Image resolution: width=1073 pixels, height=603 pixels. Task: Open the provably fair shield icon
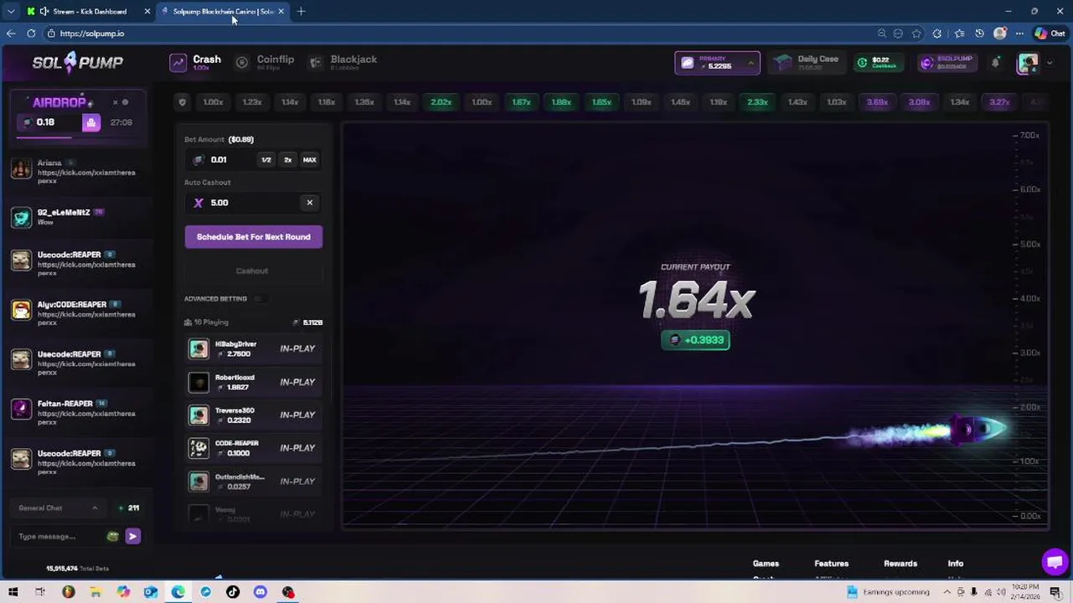[183, 102]
